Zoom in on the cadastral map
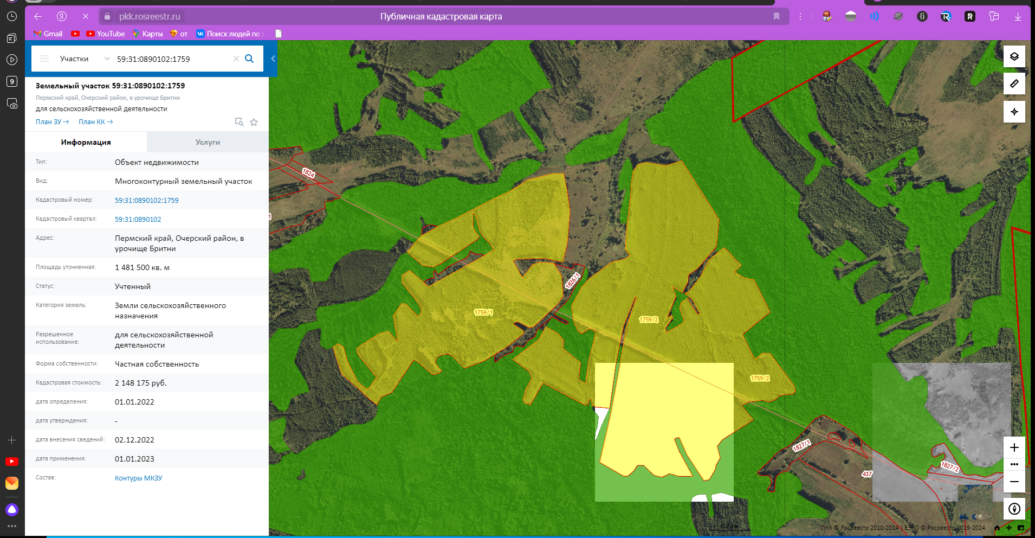1035x538 pixels. [1014, 447]
